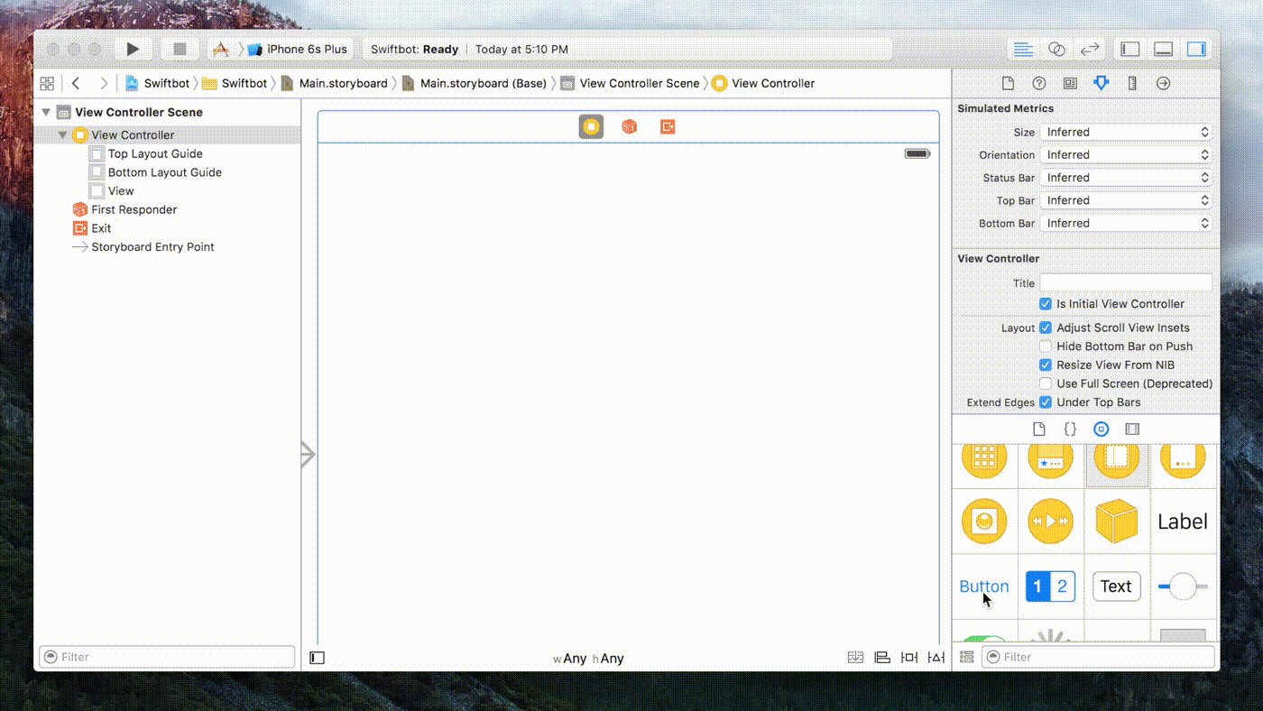Select Button in the object library
The image size is (1263, 711).
pyautogui.click(x=984, y=586)
